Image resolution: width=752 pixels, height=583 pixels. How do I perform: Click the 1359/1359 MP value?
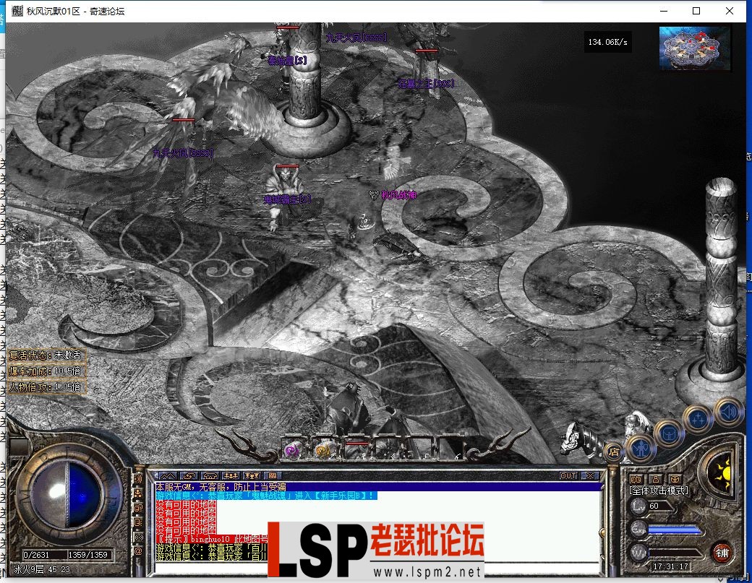[x=87, y=555]
